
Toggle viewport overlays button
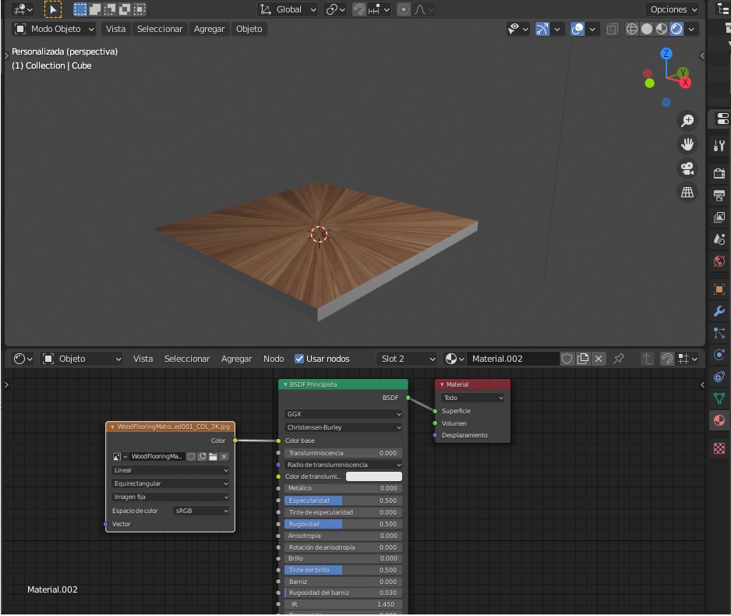coord(577,29)
